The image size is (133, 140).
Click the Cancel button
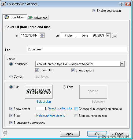119,134
